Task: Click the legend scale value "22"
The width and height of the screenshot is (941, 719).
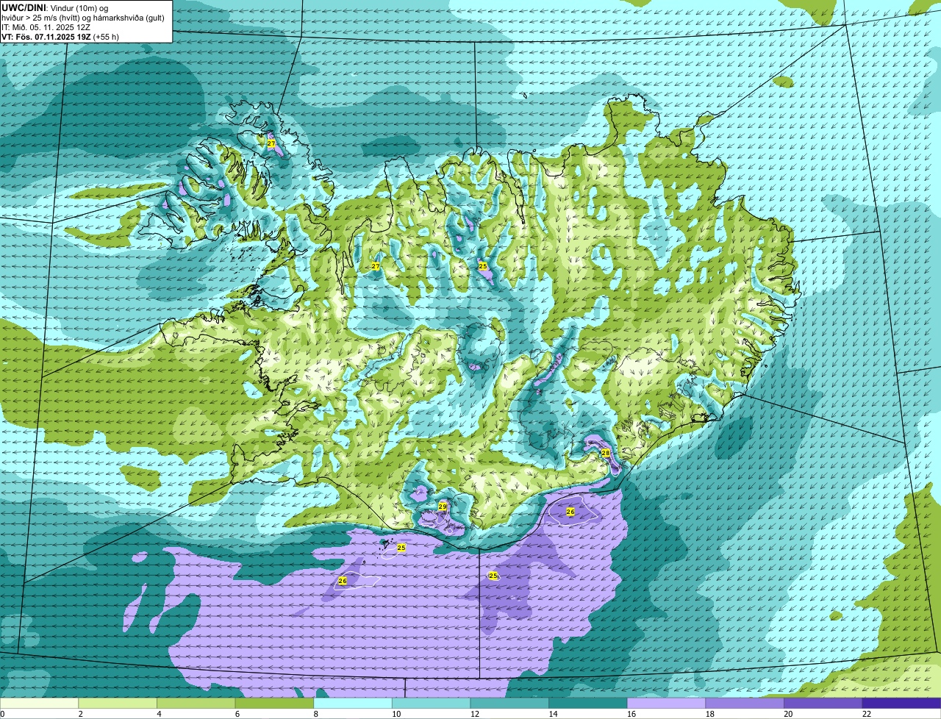Action: [867, 714]
